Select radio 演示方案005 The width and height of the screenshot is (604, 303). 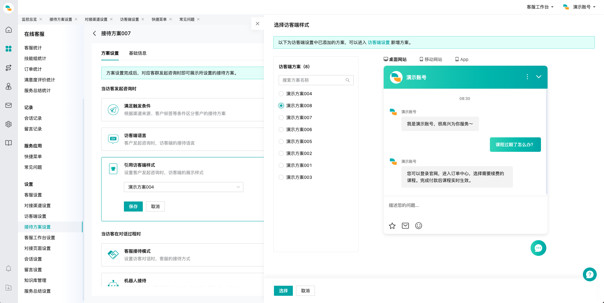coord(281,141)
